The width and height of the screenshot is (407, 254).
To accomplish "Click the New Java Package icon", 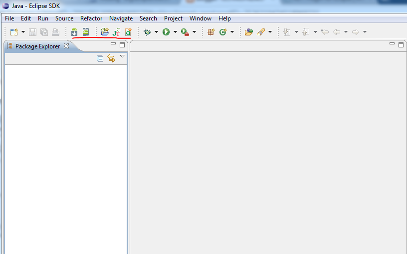I will point(211,32).
